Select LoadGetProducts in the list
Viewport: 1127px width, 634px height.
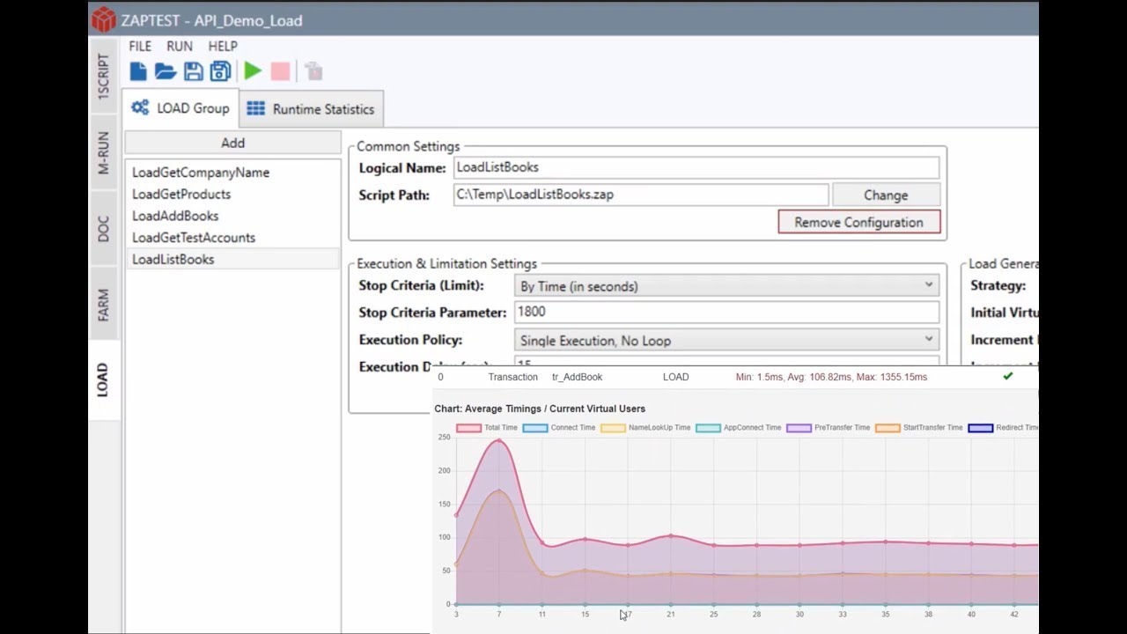pos(232,194)
